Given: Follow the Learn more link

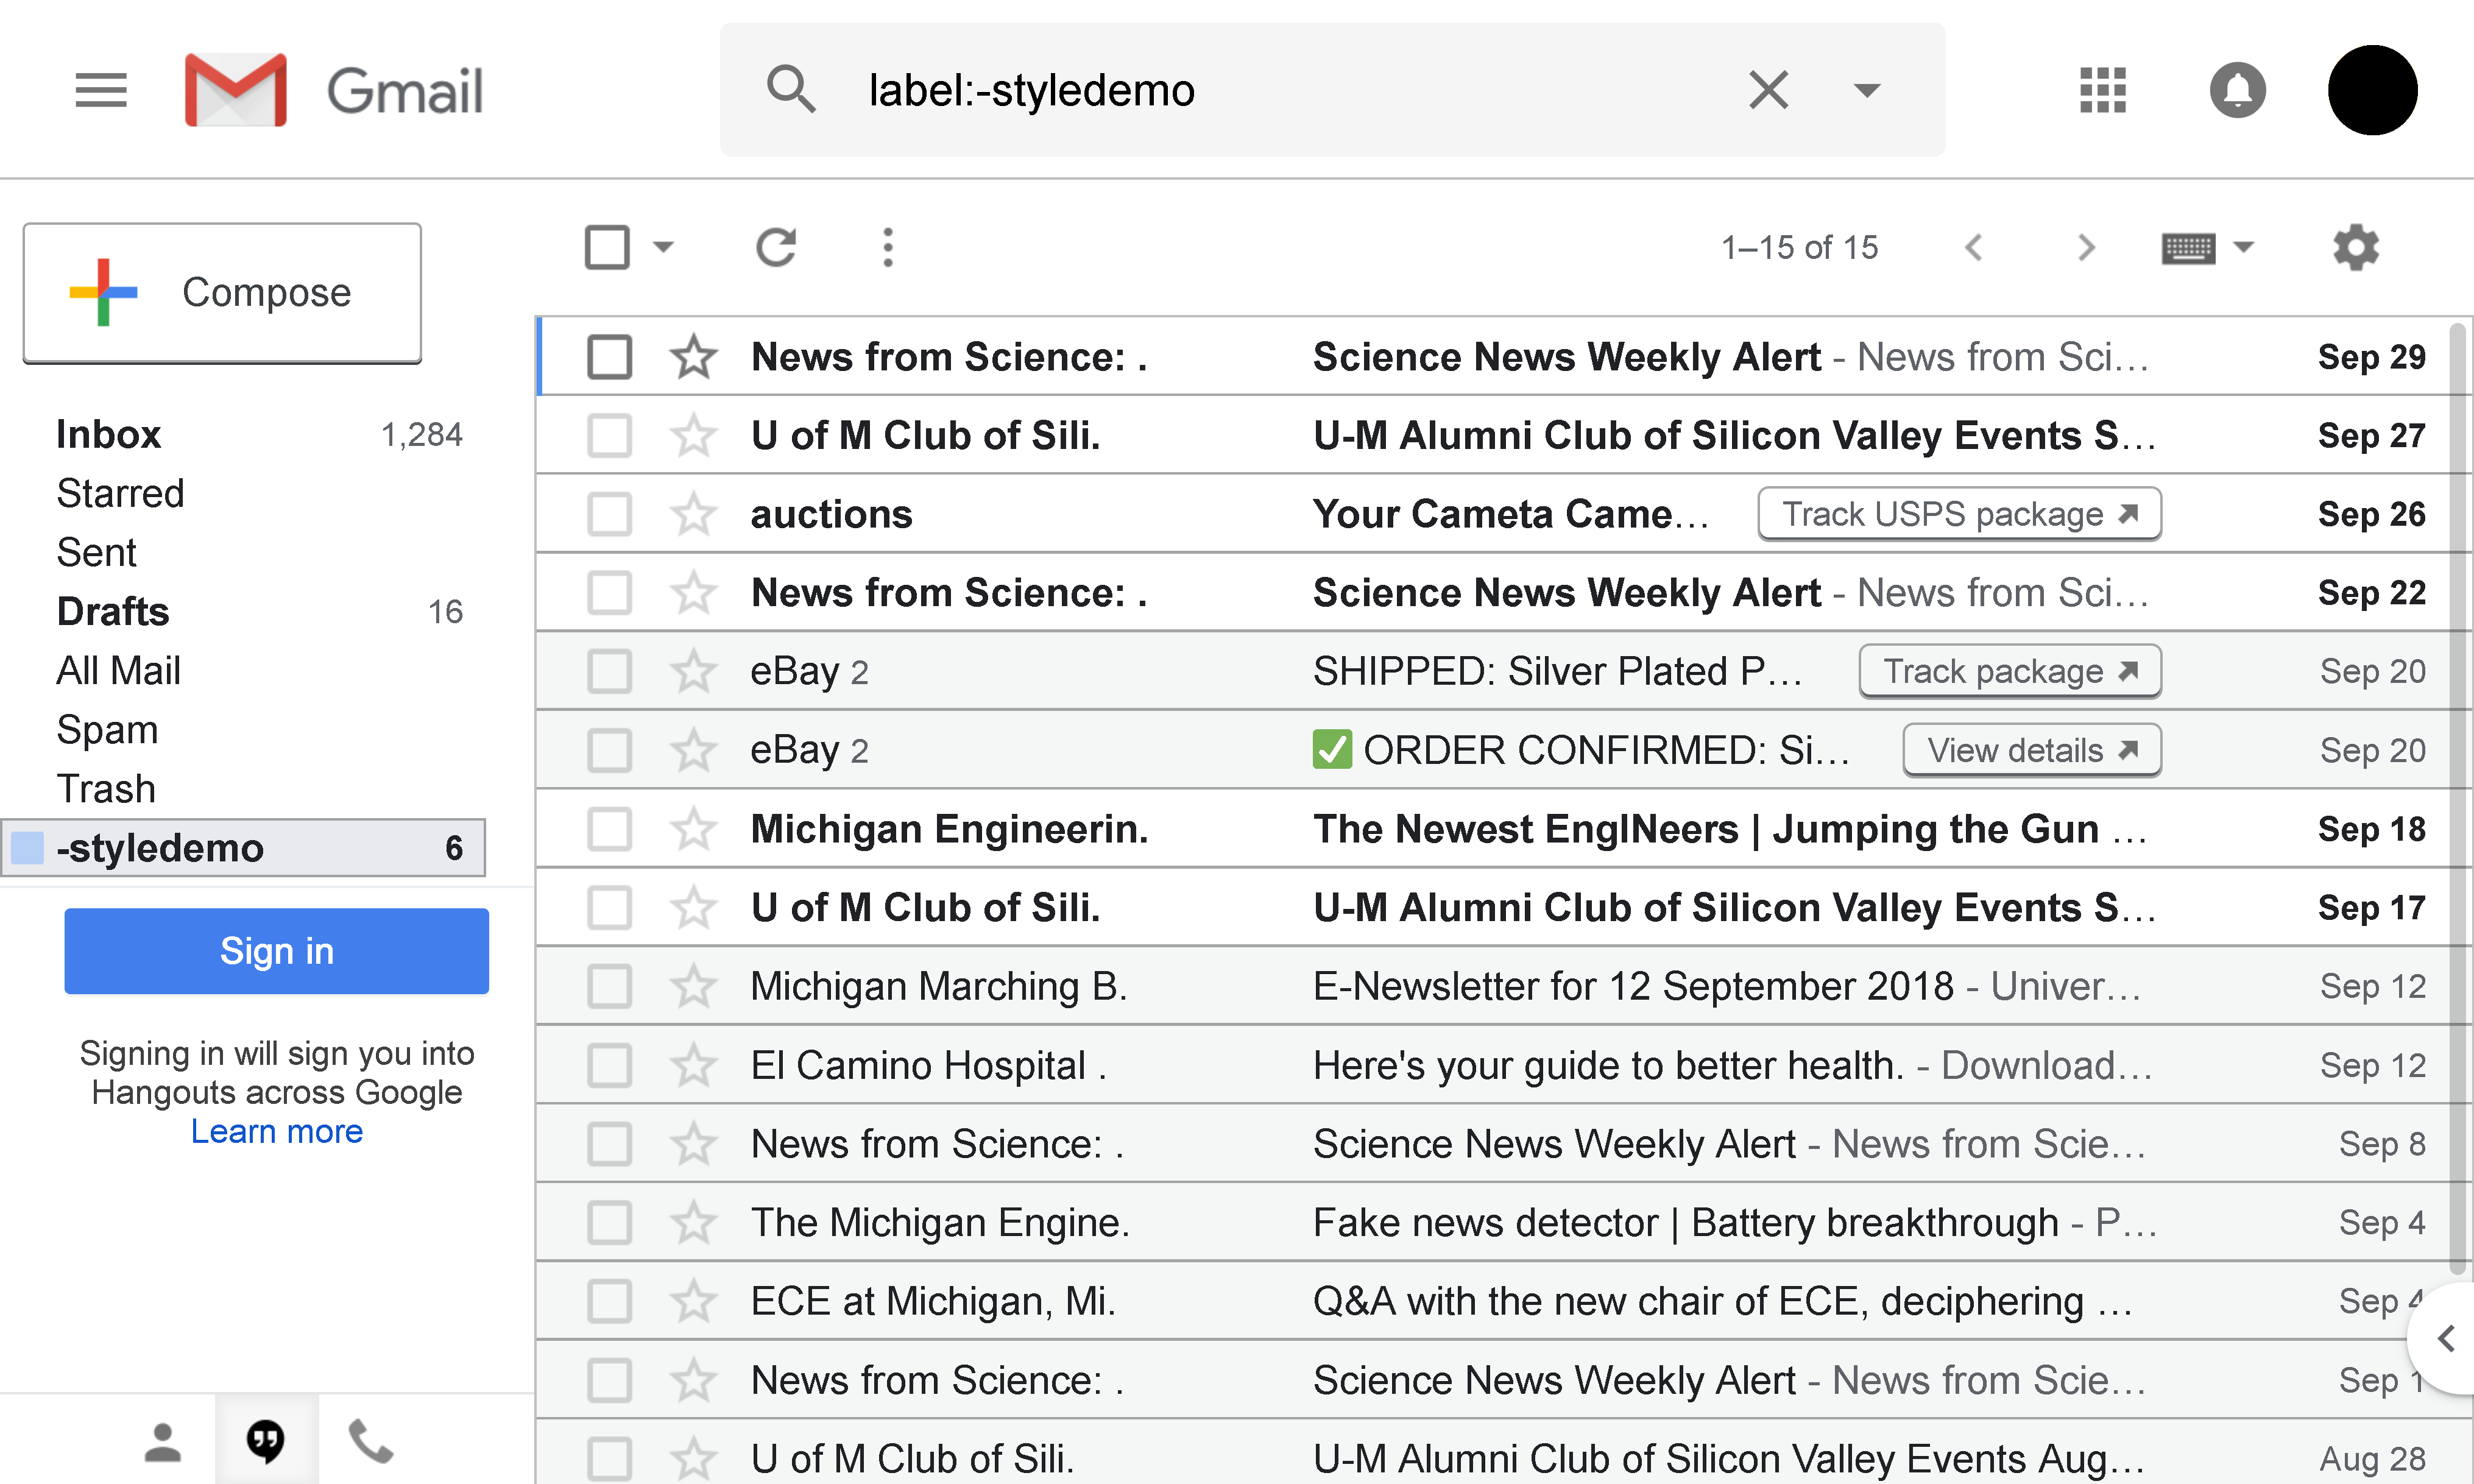Looking at the screenshot, I should click(x=276, y=1131).
